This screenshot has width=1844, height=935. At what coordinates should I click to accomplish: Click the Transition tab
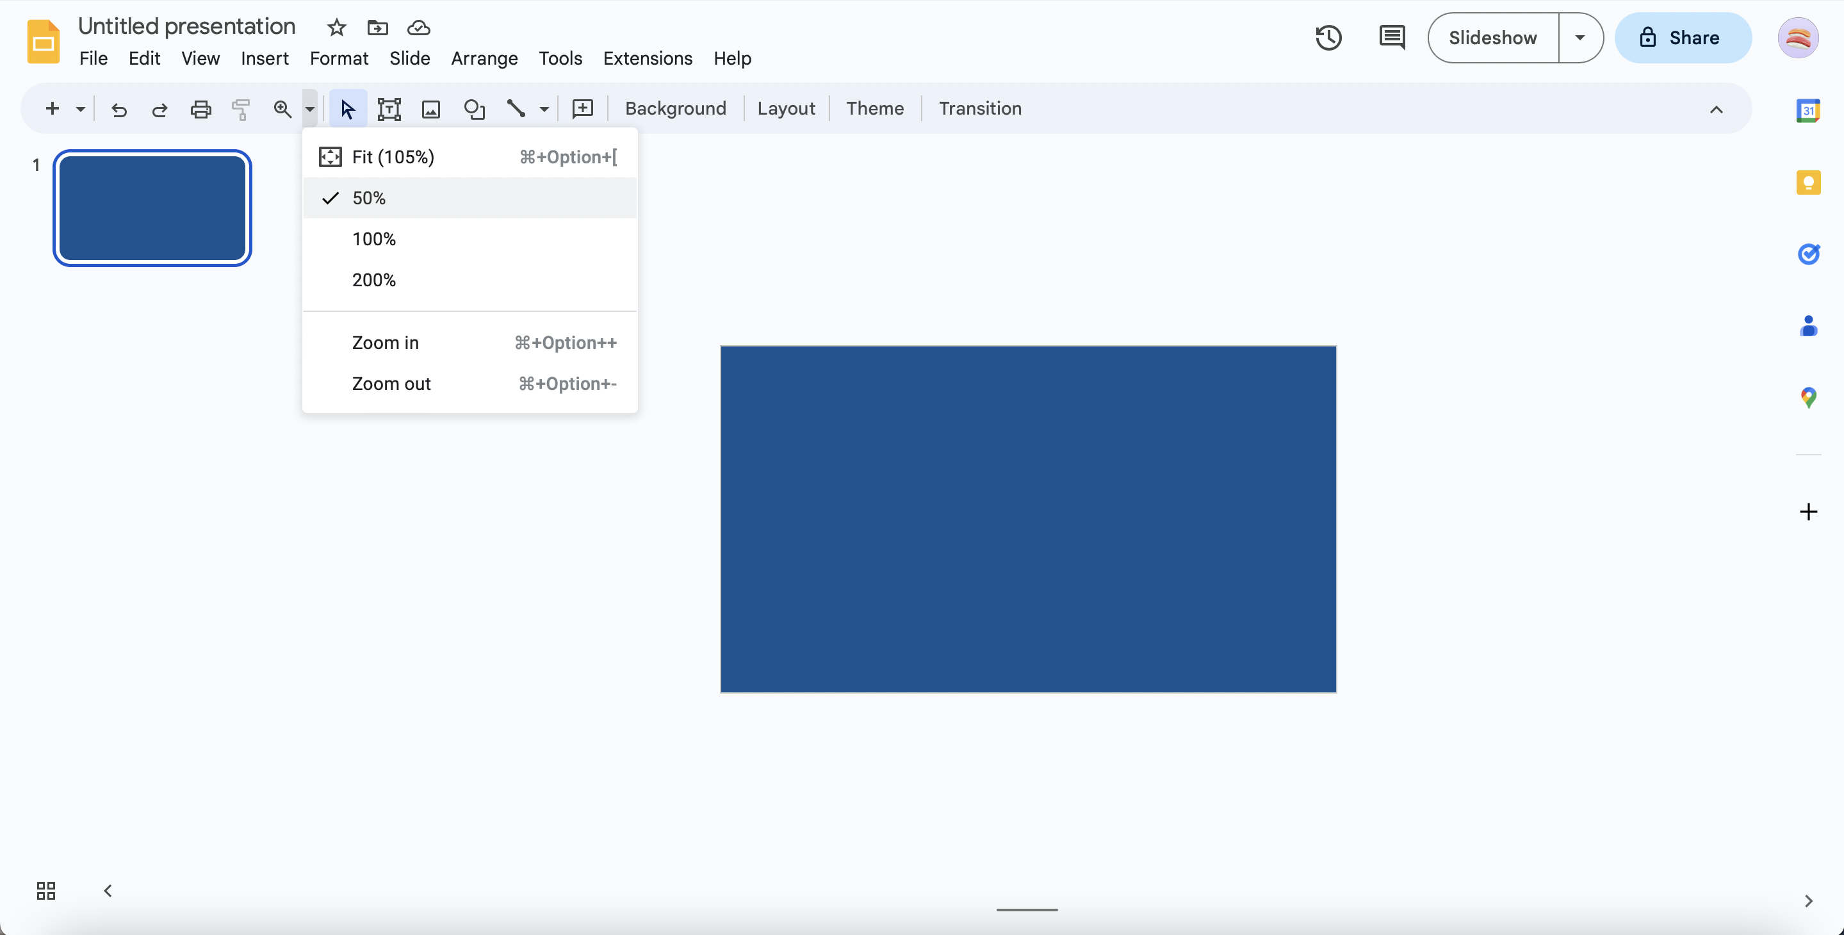(x=981, y=108)
